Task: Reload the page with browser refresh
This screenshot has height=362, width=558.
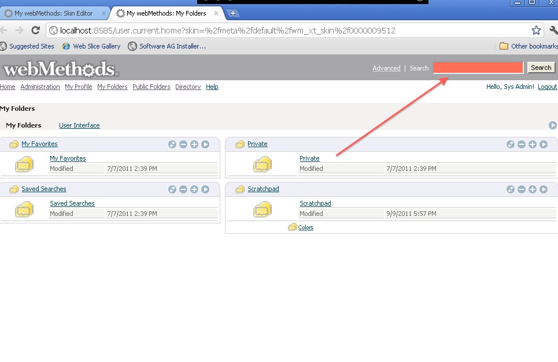Action: (36, 31)
